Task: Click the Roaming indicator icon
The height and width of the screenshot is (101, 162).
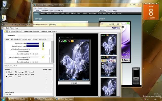Action: (7, 74)
